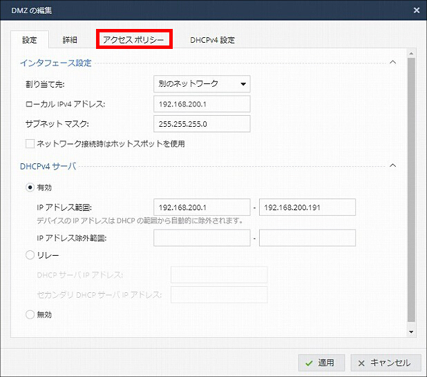Click the scrollbar up arrow
Screen dimensions: 427x377
click(x=411, y=54)
